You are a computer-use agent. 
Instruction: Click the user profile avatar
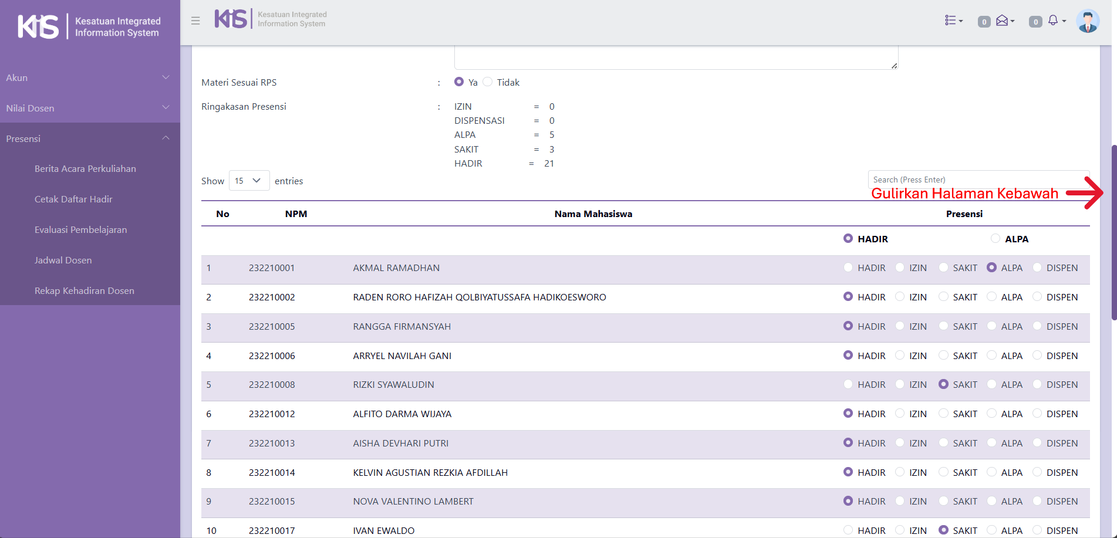coord(1087,21)
